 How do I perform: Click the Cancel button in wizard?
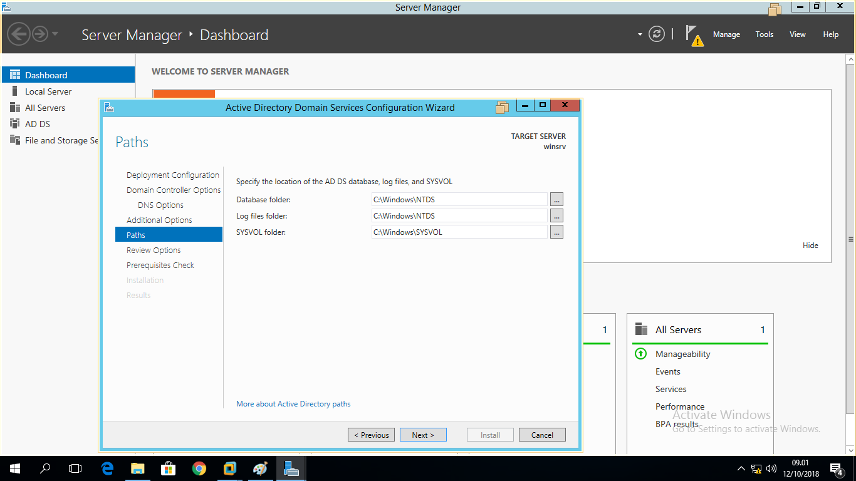click(x=542, y=435)
